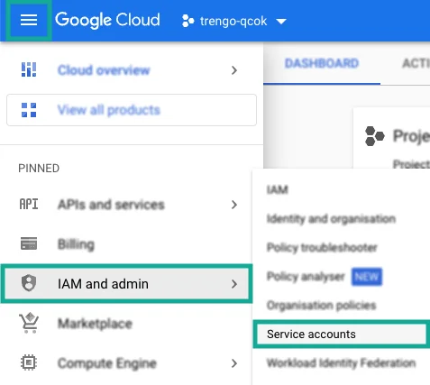Click the View all products button

point(132,110)
